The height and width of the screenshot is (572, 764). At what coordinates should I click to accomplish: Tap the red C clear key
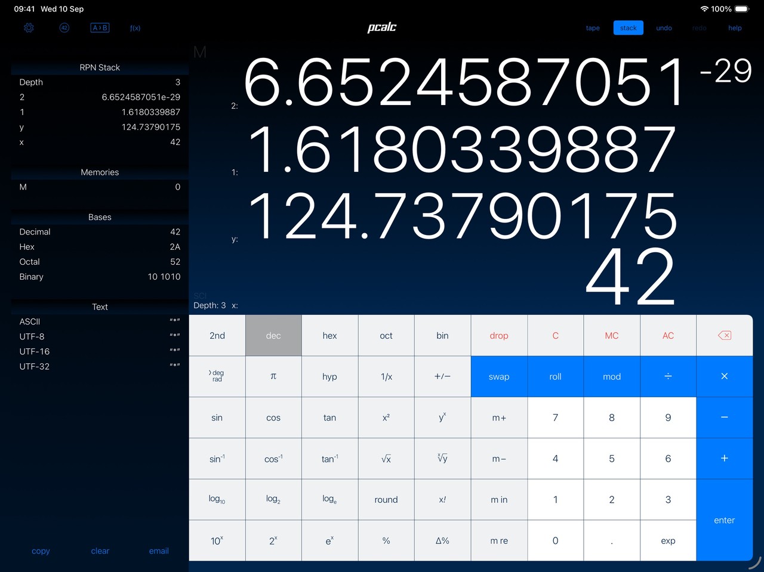(x=555, y=335)
